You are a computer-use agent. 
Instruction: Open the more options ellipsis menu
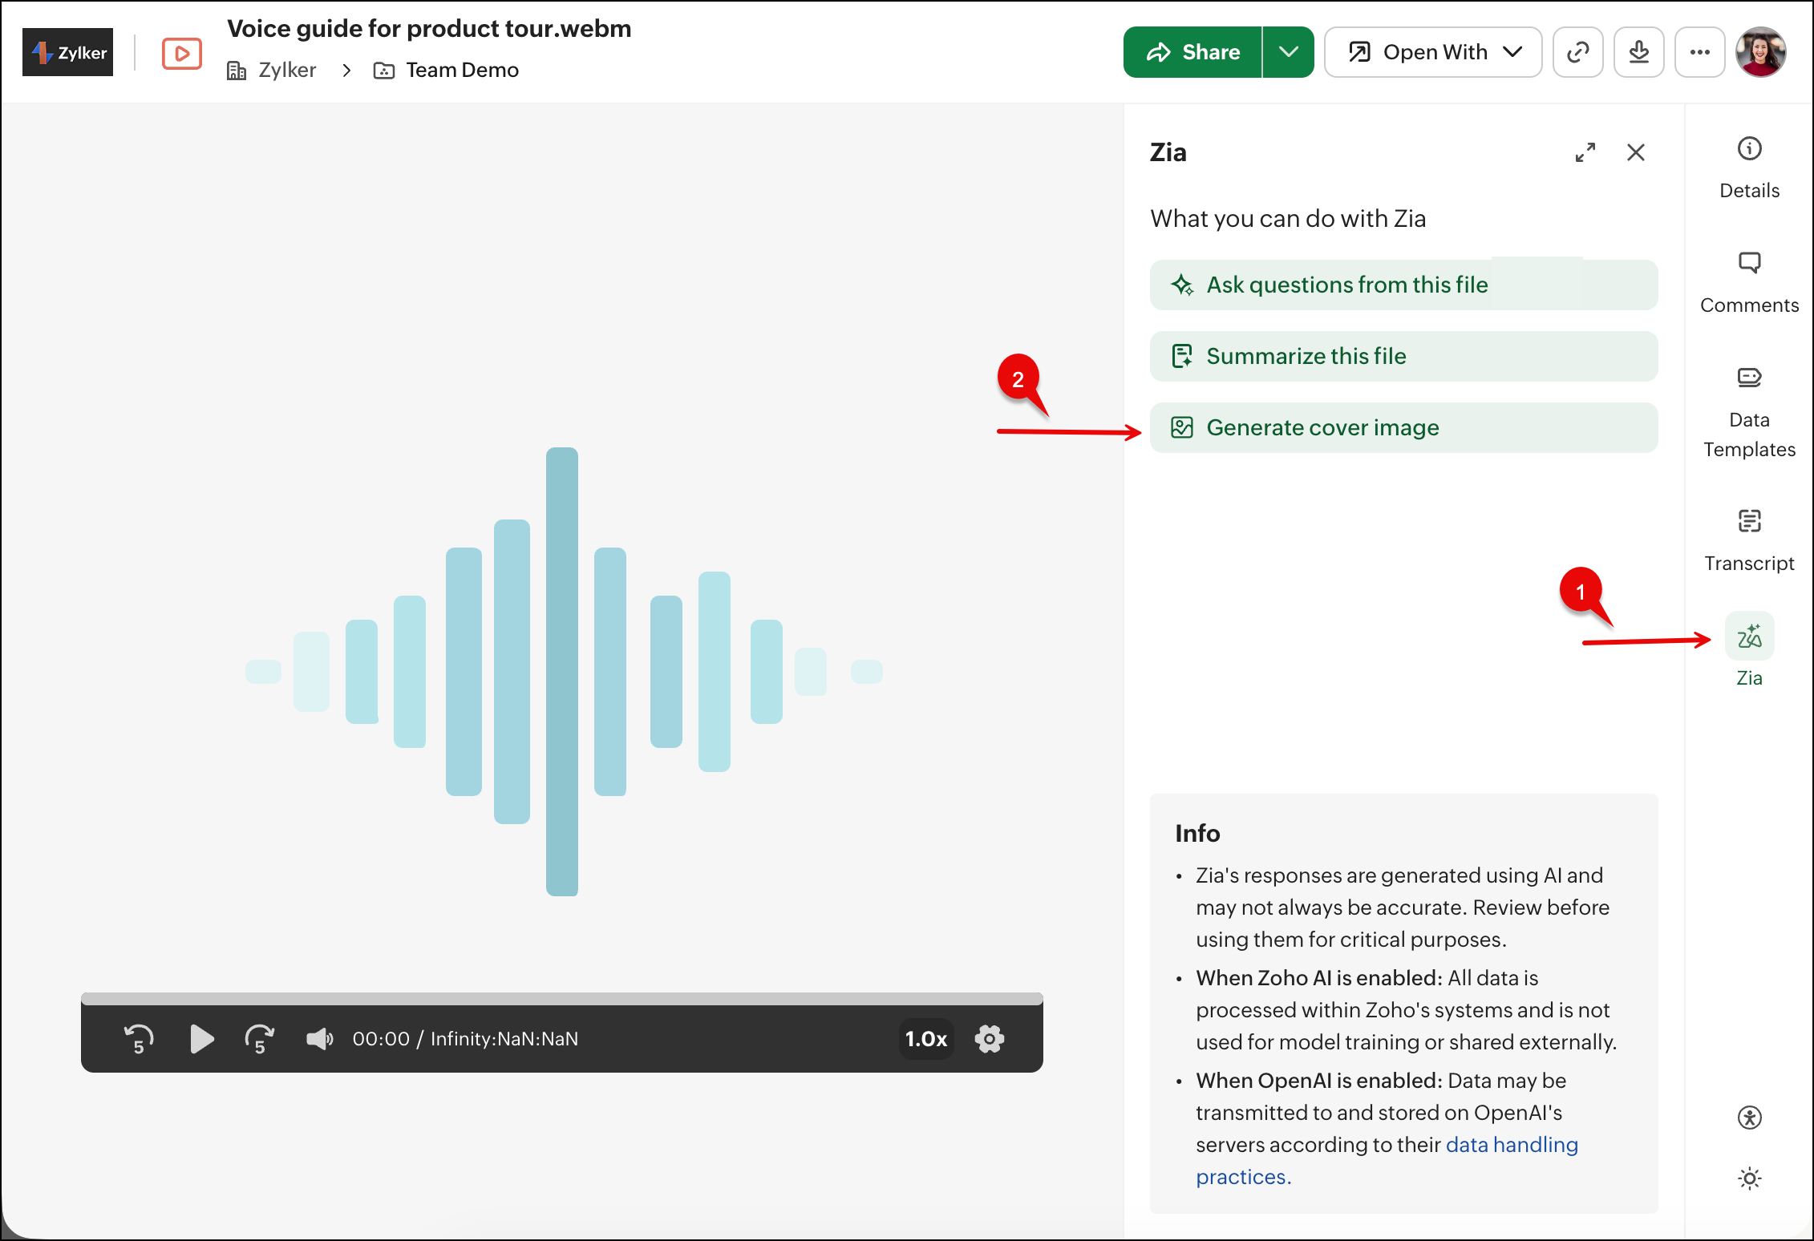pyautogui.click(x=1699, y=52)
